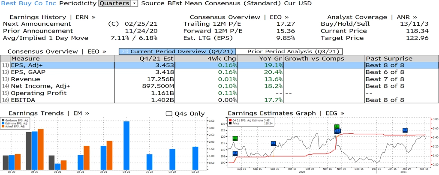Switch to Prior Period Analysis (Q3/21) tab

tap(289, 51)
